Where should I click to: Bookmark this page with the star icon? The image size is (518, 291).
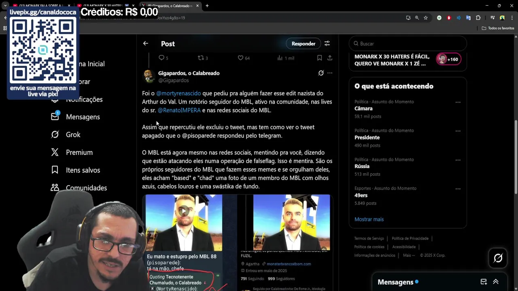coord(426,18)
